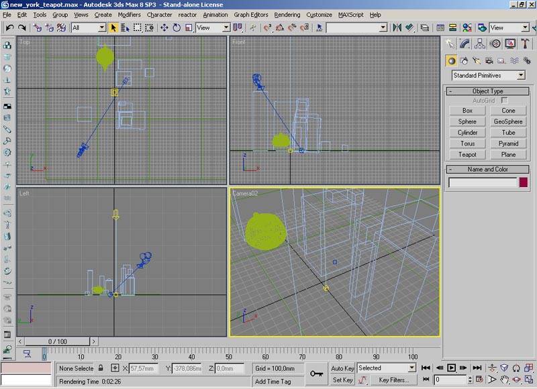Open the Selected key filter dropdown
Viewport: 537px width, 389px height.
pos(386,368)
